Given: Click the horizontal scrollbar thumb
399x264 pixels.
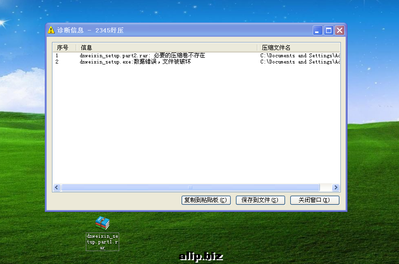Looking at the screenshot, I should [x=190, y=187].
